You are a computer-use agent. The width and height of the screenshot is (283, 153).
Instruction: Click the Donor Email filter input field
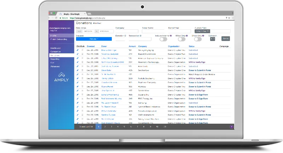179,31
